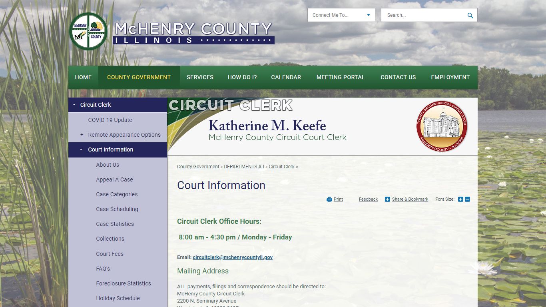This screenshot has height=307, width=546.
Task: Collapse the Court Information sidebar section
Action: coord(81,150)
